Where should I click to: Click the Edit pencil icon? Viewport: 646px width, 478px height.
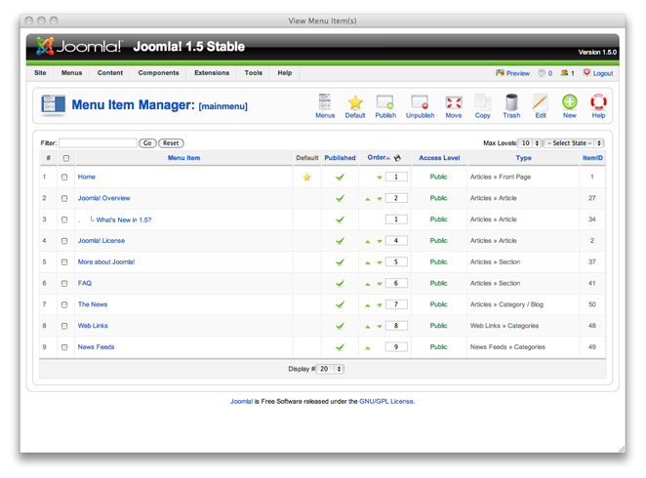coord(540,102)
